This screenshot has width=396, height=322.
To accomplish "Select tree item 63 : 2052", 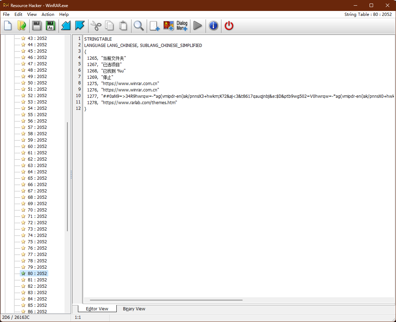I will [x=37, y=166].
